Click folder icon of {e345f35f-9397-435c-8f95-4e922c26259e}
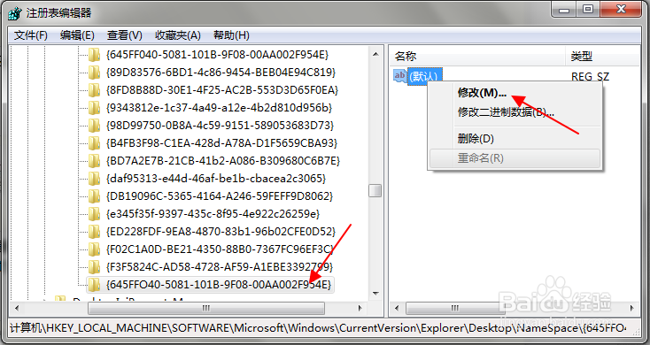 click(95, 214)
